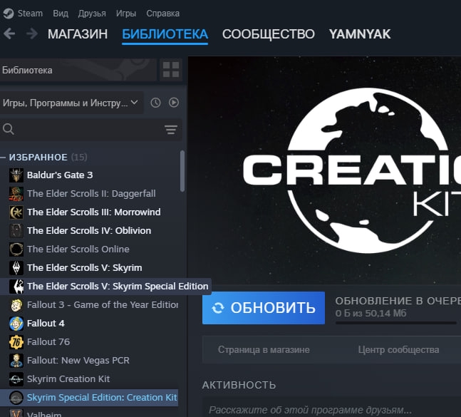Click the Valheim game icon

point(16,413)
